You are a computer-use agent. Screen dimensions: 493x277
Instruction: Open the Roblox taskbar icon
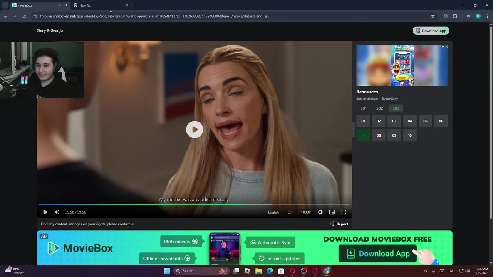(x=247, y=271)
